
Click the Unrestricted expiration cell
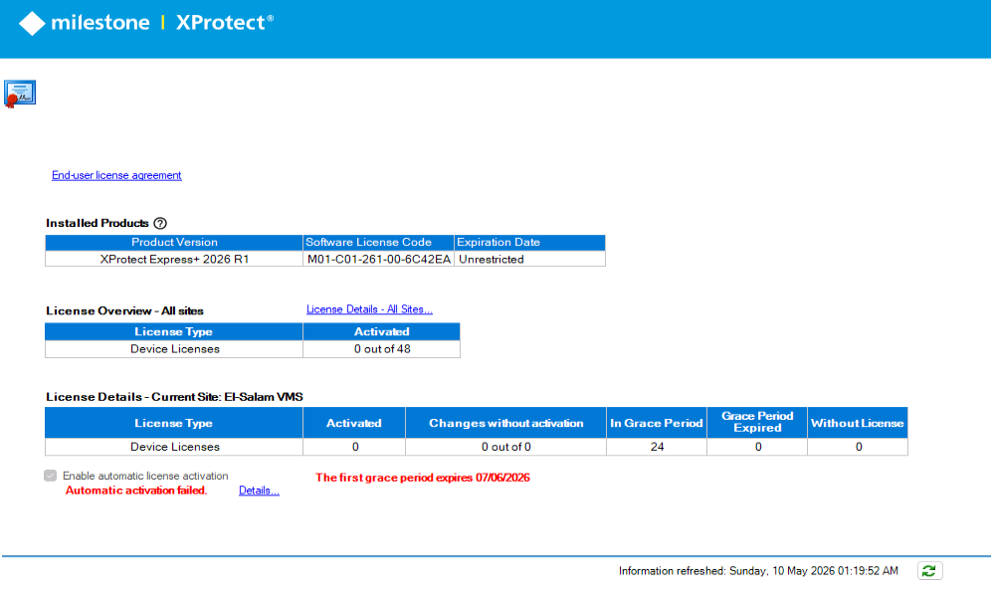pyautogui.click(x=529, y=260)
